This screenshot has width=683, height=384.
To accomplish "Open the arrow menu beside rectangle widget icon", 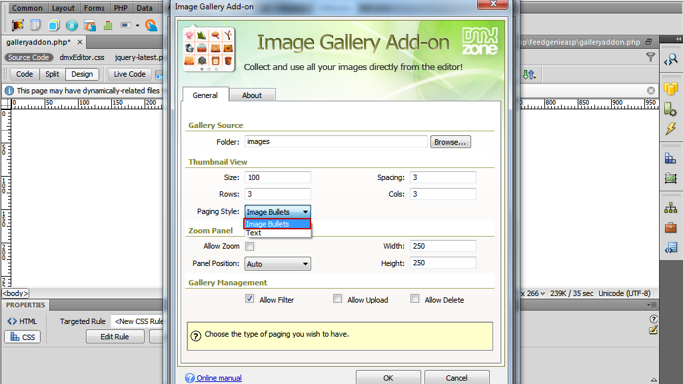I will [137, 25].
